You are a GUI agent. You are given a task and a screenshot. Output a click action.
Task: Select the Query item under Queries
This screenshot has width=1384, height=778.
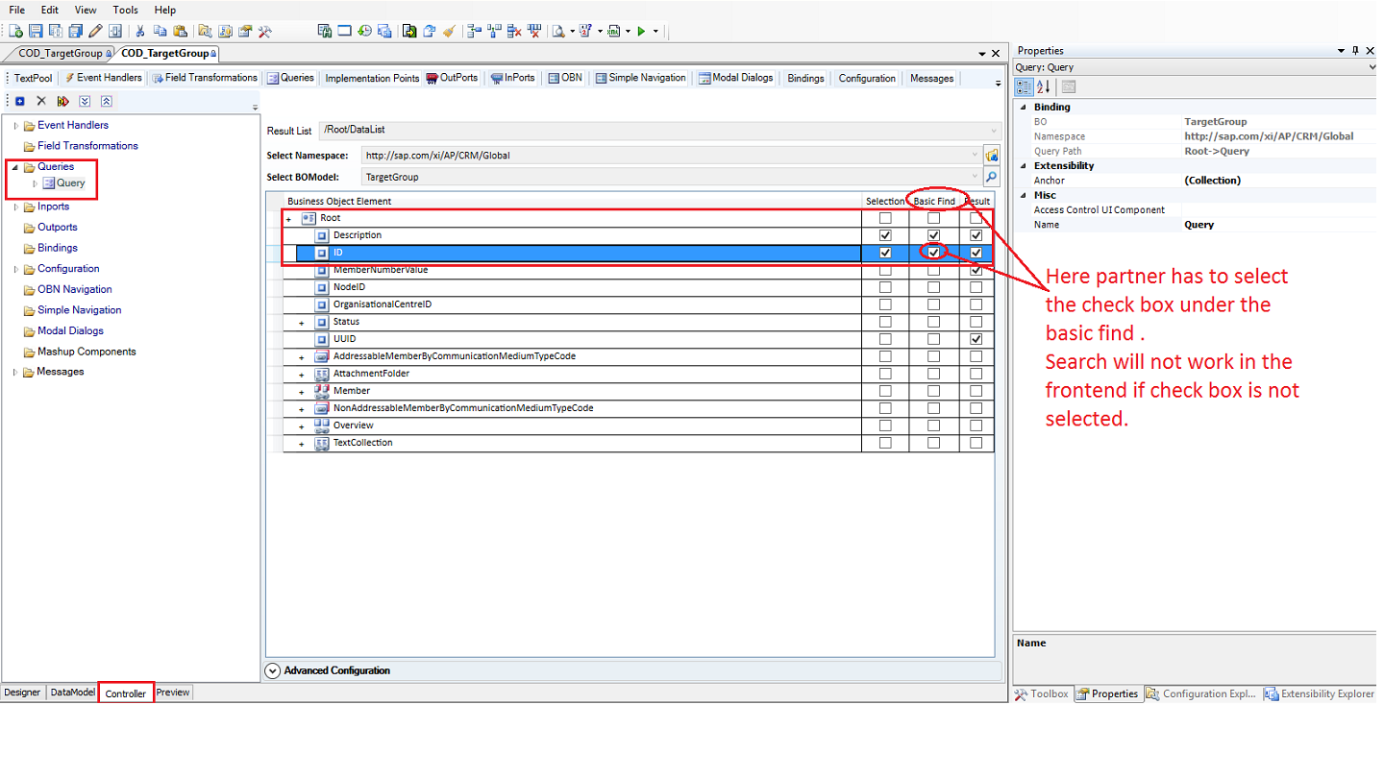(70, 182)
